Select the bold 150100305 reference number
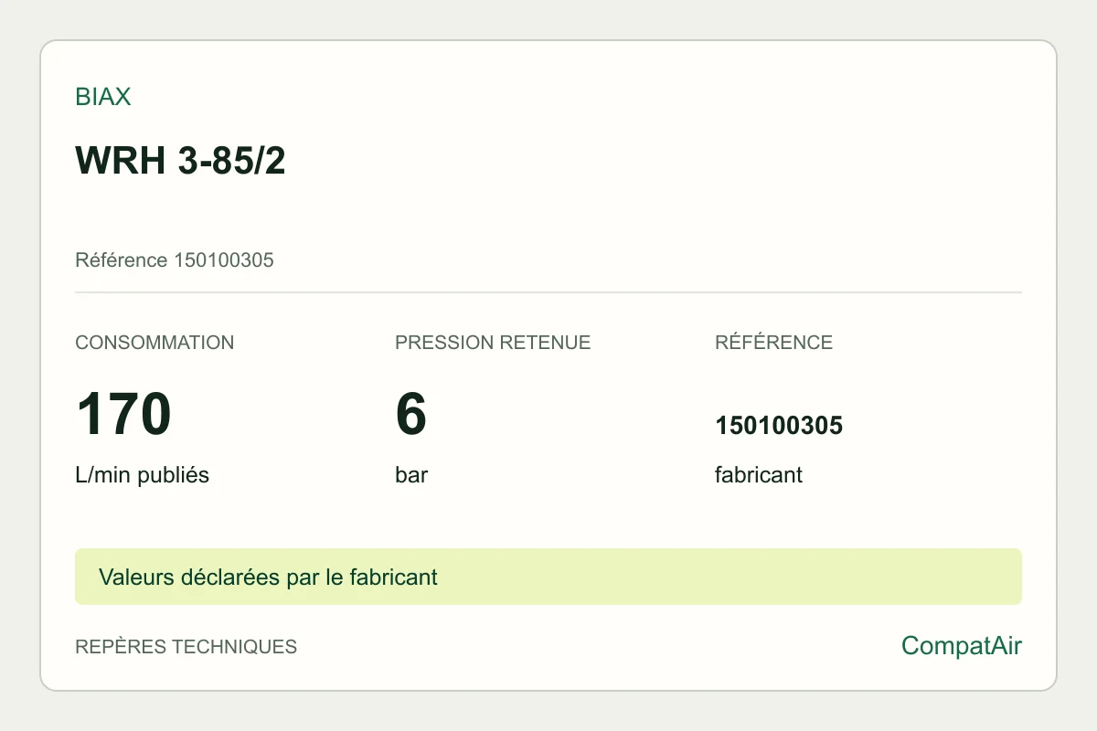This screenshot has height=731, width=1097. [779, 426]
